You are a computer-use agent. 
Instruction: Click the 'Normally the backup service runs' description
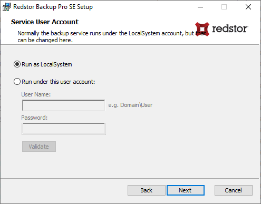point(112,36)
